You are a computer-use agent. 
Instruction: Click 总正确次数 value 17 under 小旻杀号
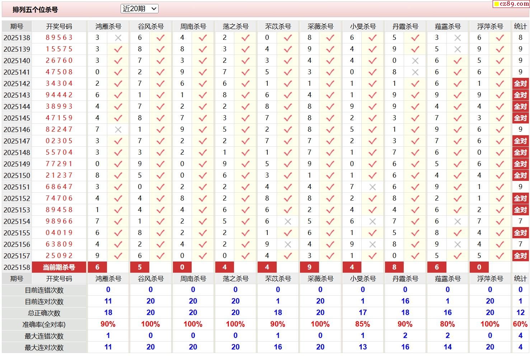(x=362, y=313)
